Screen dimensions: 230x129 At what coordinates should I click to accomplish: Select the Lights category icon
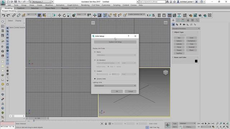click(x=180, y=25)
